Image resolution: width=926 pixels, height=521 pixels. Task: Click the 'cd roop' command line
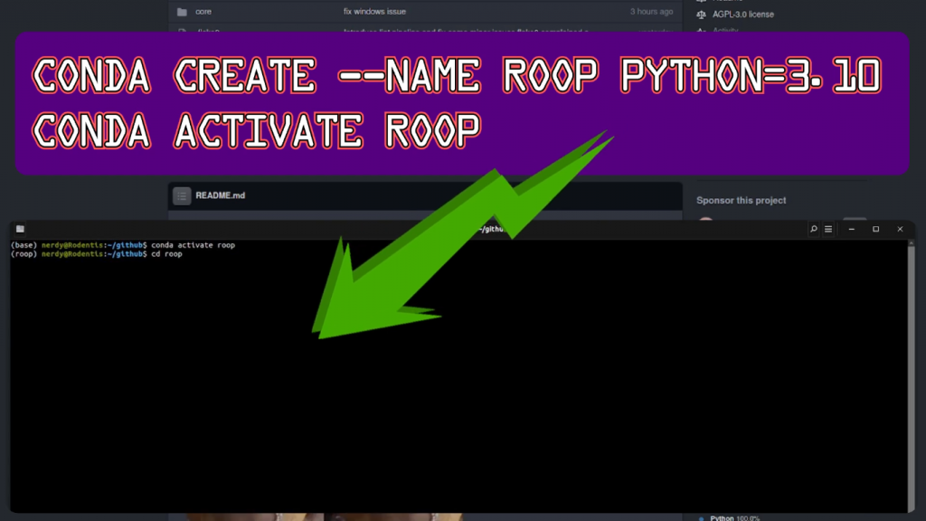[97, 254]
